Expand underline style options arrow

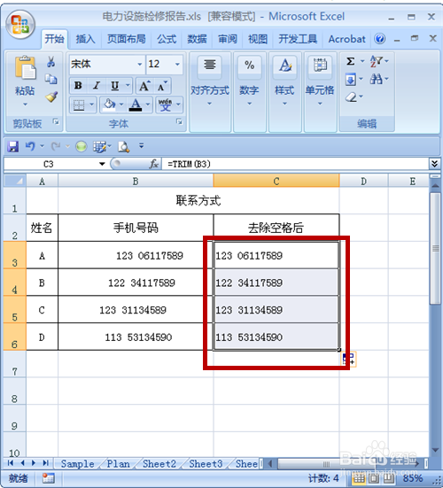click(128, 85)
